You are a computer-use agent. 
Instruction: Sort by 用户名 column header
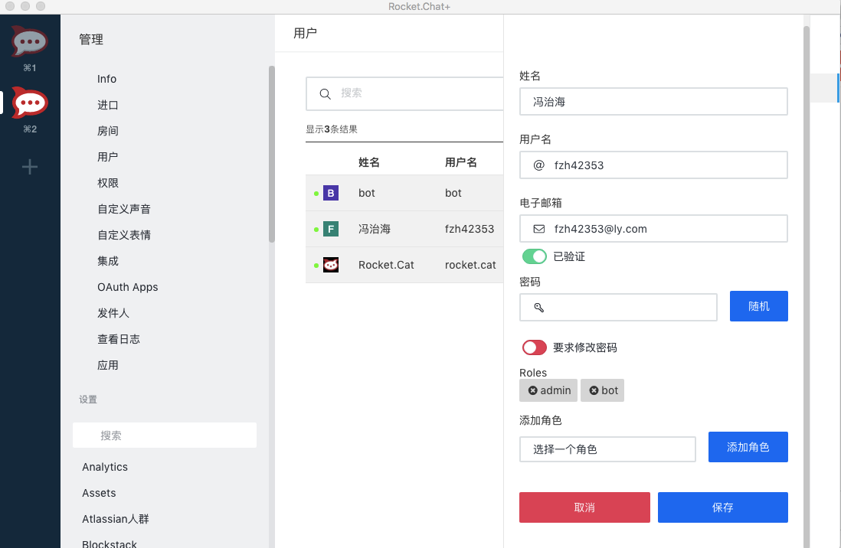coord(461,162)
